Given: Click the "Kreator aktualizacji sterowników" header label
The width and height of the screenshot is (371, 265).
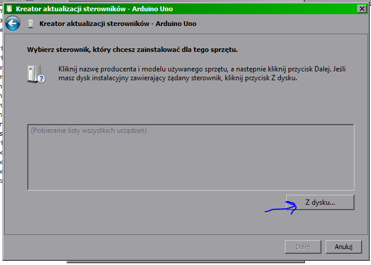Looking at the screenshot, I should pos(117,24).
